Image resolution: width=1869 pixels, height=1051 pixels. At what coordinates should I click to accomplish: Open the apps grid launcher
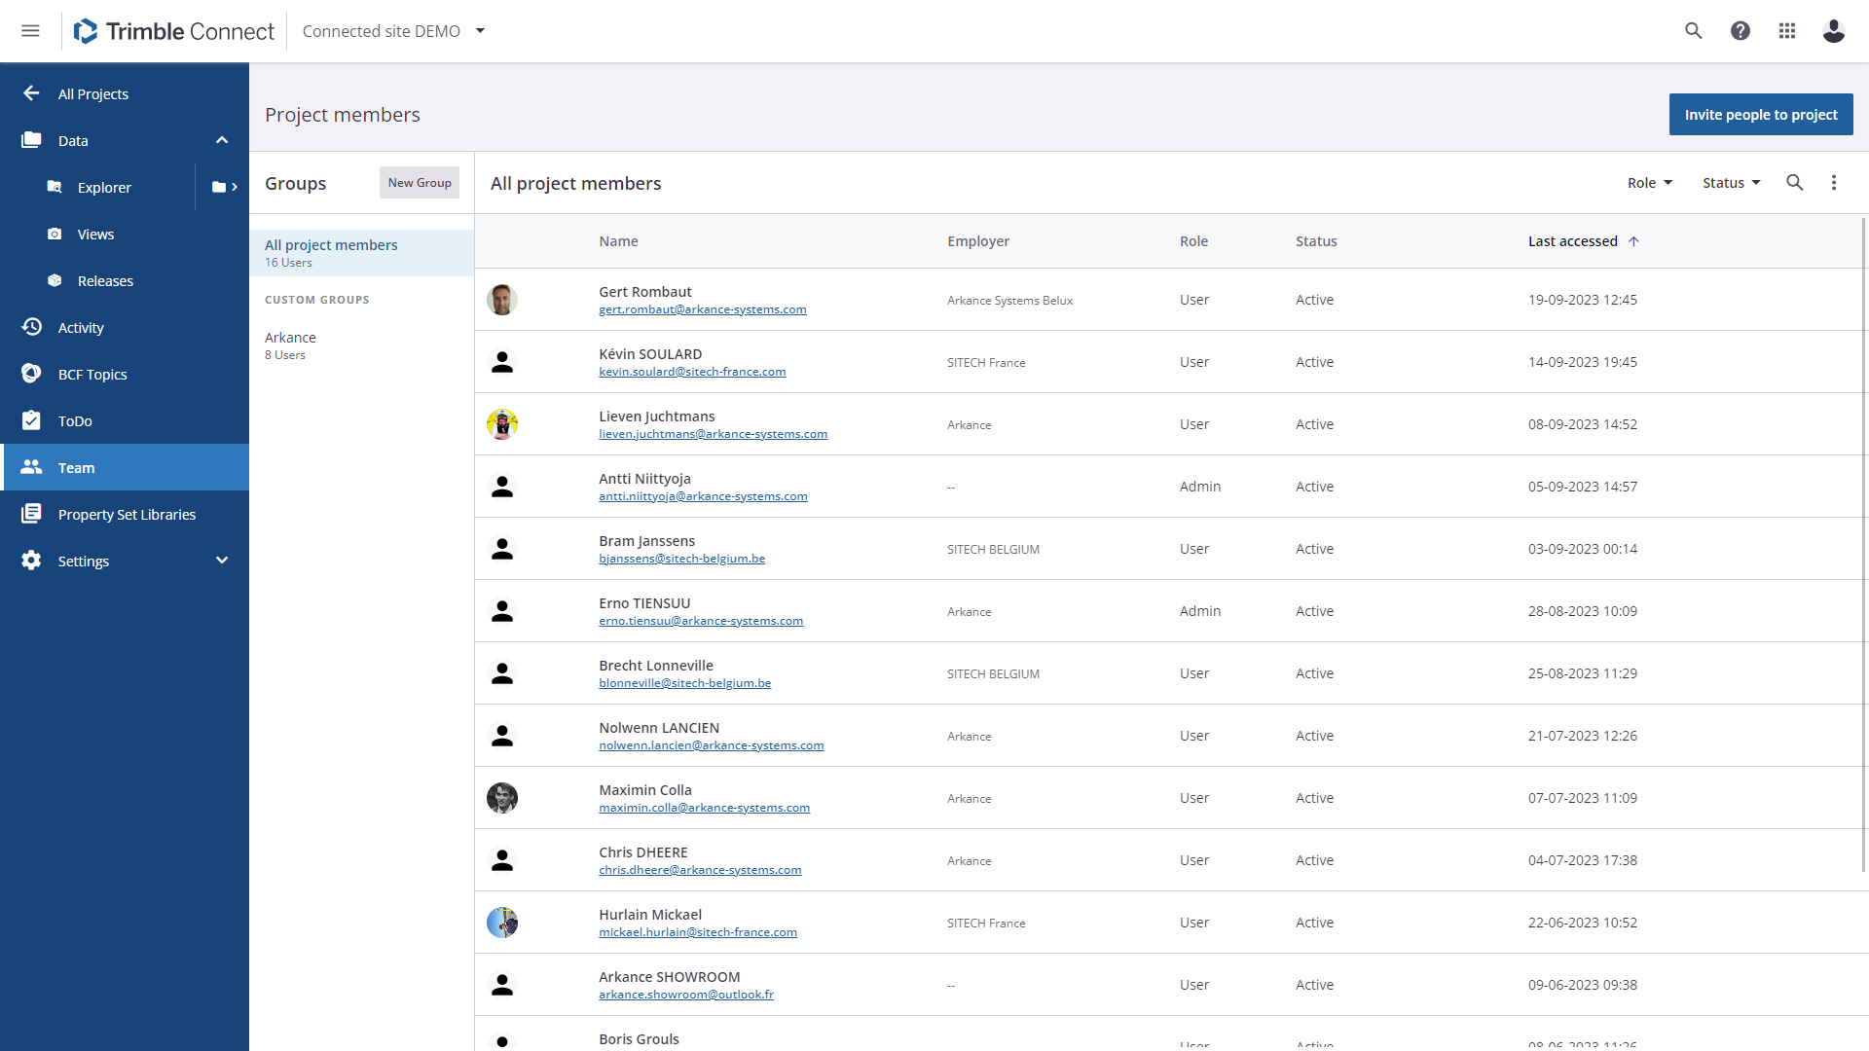click(1787, 31)
